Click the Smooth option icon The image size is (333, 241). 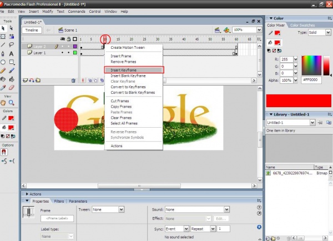[4, 161]
